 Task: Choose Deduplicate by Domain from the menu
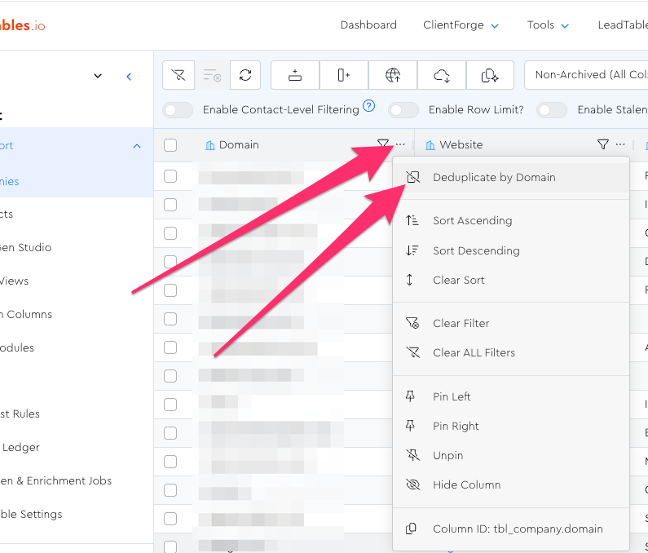tap(494, 177)
